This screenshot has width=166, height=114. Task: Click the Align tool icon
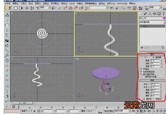[x=117, y=8]
